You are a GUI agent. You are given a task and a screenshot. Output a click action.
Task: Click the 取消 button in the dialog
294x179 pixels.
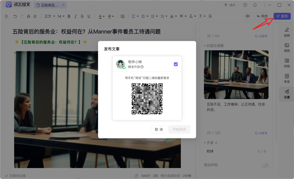point(159,129)
